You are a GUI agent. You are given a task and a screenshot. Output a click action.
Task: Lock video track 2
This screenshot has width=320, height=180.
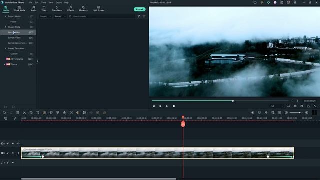pyautogui.click(x=8, y=143)
